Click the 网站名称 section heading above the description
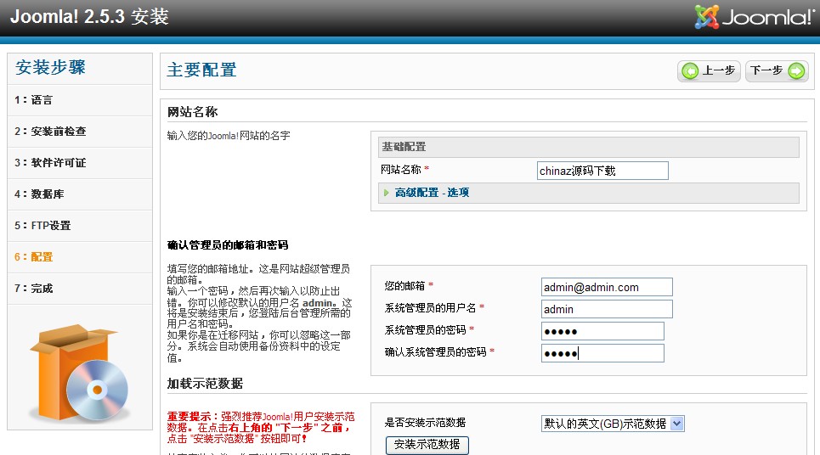The image size is (820, 455). coord(192,112)
